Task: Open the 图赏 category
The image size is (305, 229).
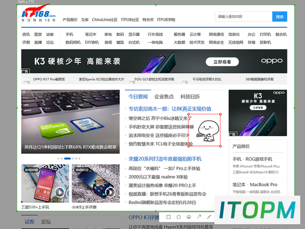Action: click(38, 34)
